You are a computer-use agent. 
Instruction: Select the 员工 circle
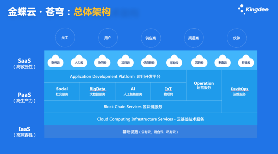click(65, 38)
